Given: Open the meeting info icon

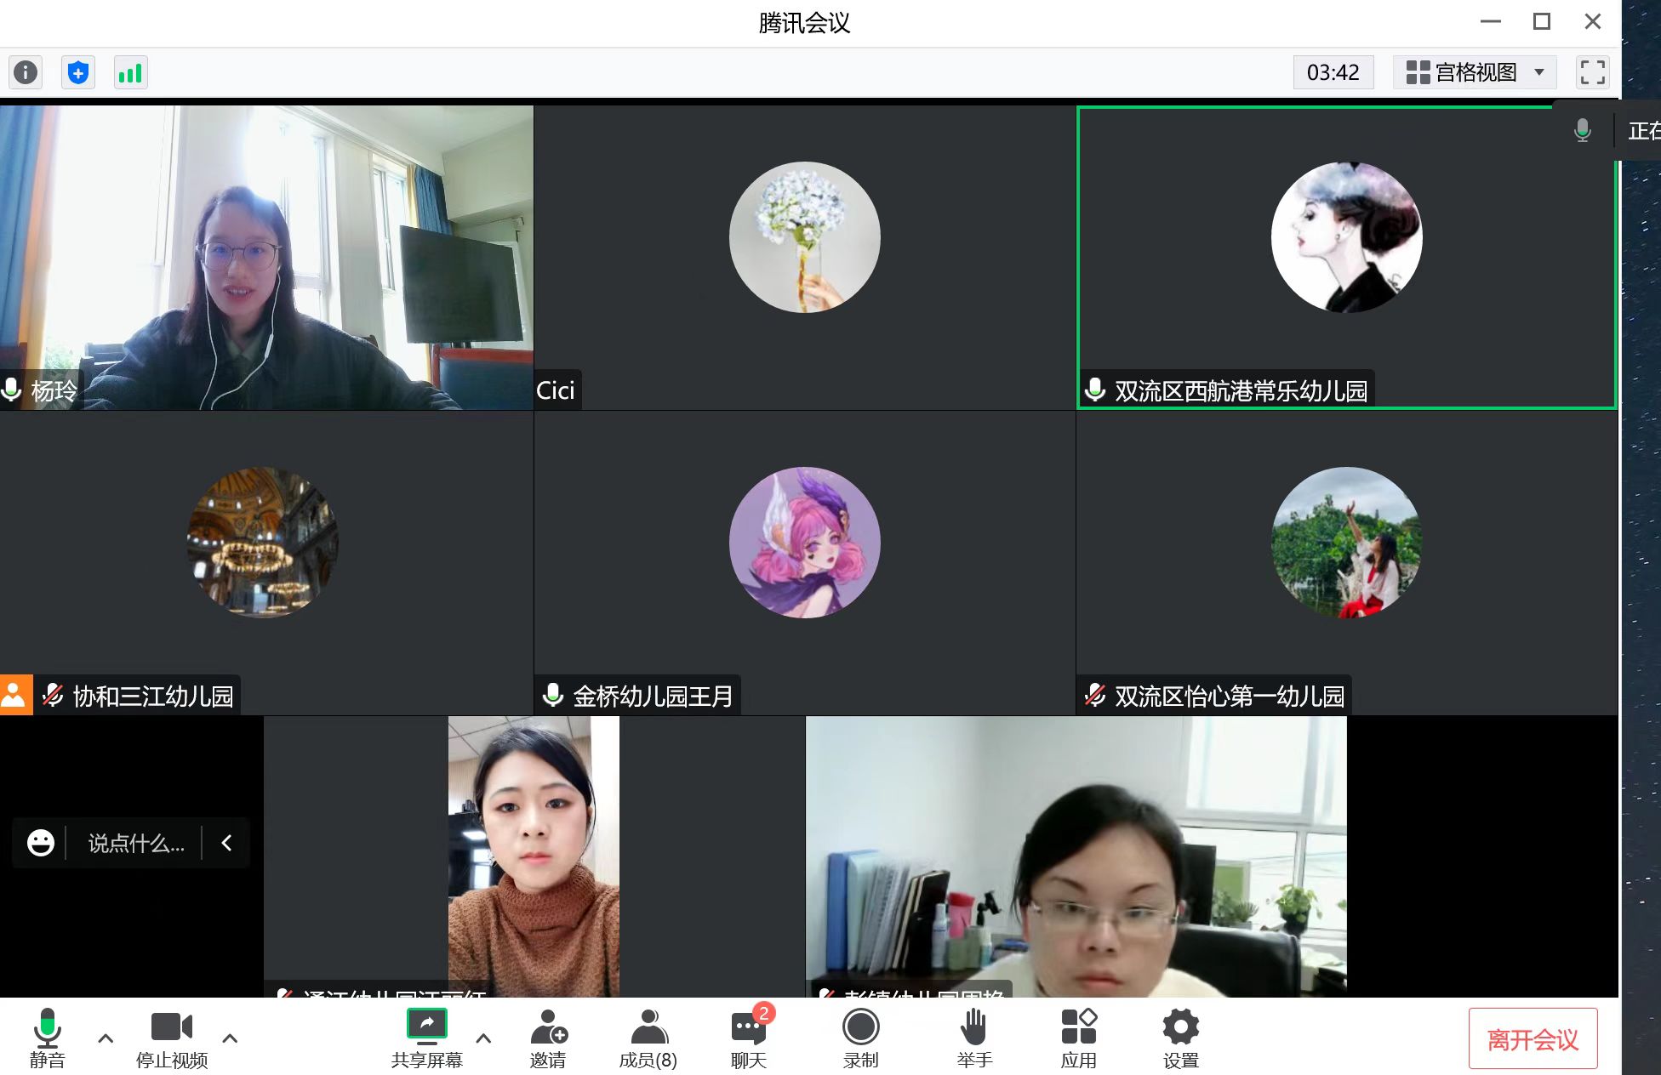Looking at the screenshot, I should click(26, 72).
